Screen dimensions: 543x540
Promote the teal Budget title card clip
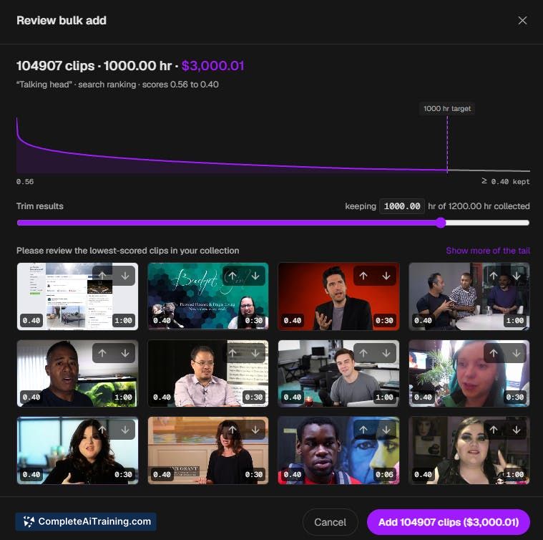pos(233,276)
